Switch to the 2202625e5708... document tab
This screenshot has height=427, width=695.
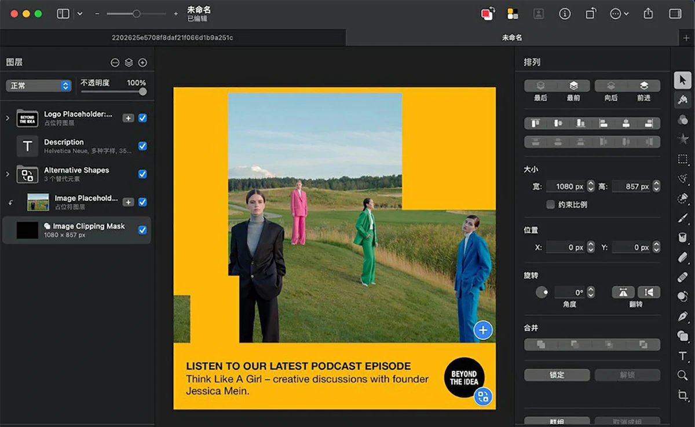(173, 38)
